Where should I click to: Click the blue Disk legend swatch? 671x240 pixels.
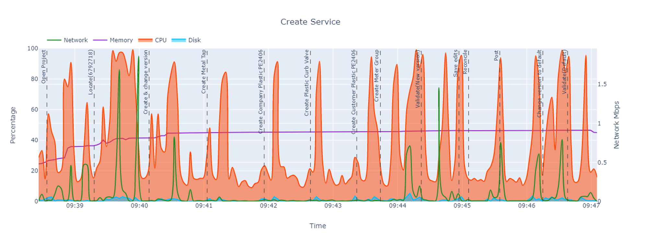coord(179,40)
